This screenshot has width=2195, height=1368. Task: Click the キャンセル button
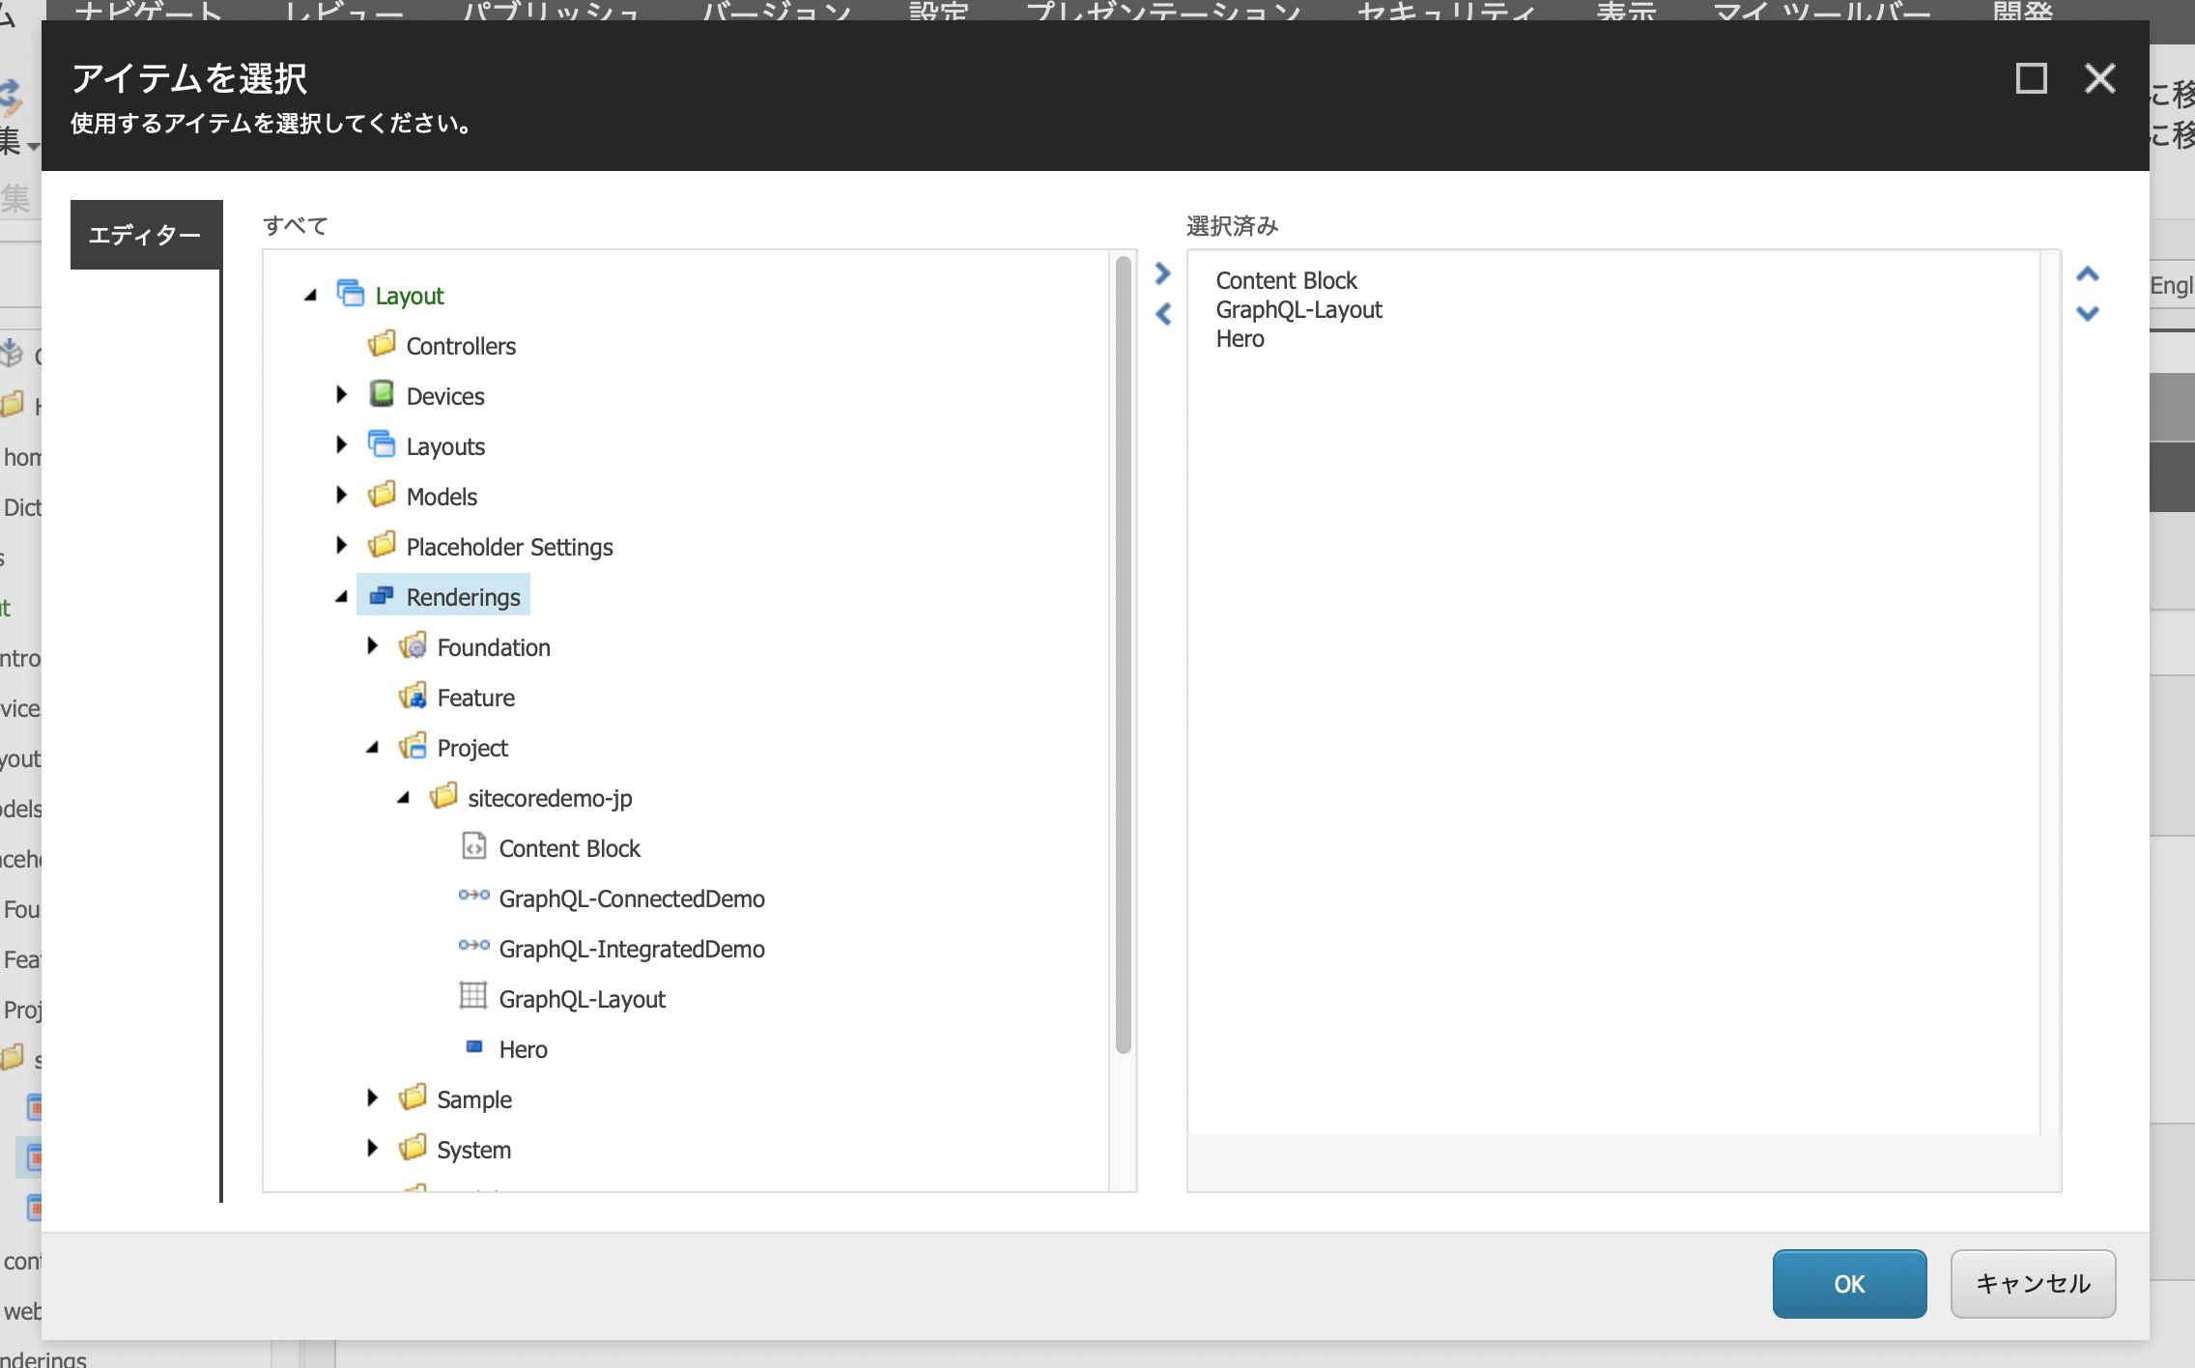click(x=2033, y=1284)
